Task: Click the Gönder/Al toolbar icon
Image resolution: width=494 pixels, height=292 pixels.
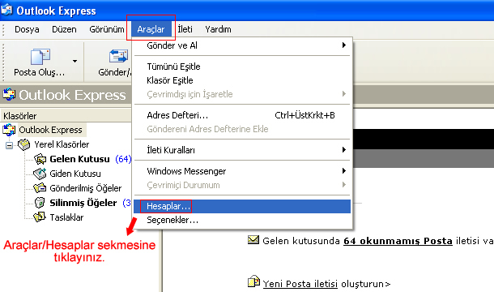Action: (118, 56)
